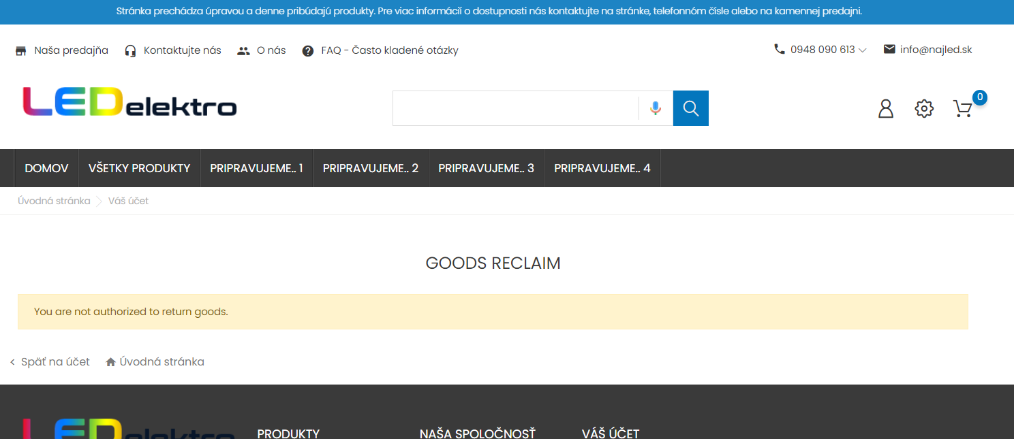Open the settings gear icon
The height and width of the screenshot is (439, 1014).
(924, 108)
